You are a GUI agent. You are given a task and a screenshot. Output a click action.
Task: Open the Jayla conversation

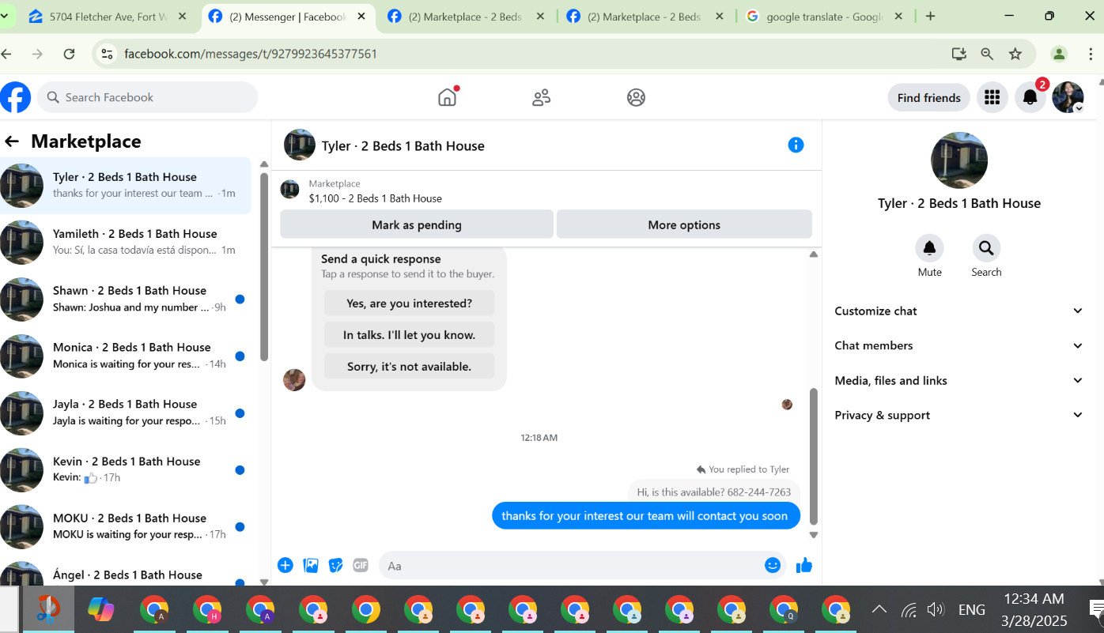tap(126, 413)
